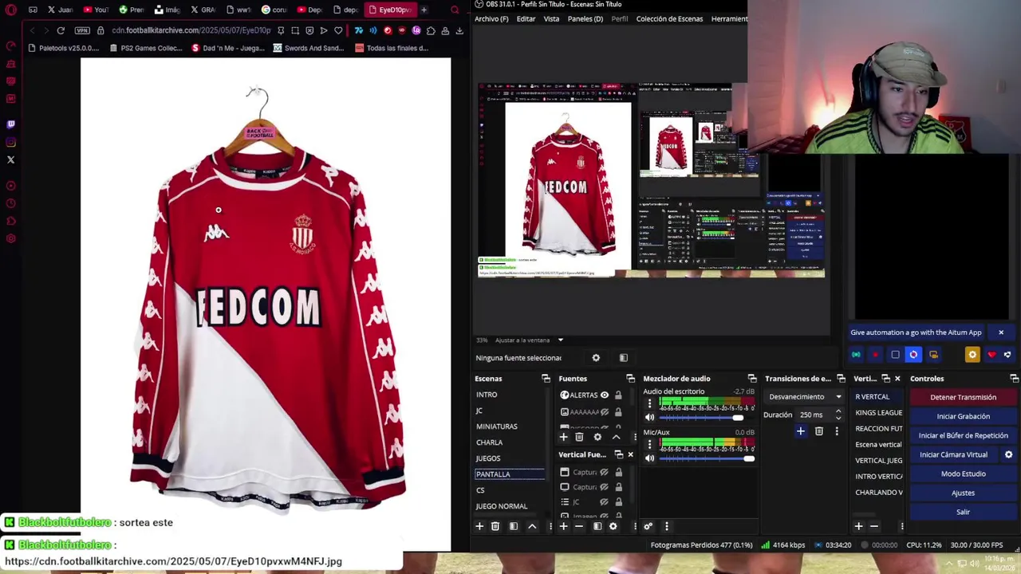Increase Duración with stepper up arrow

pos(838,411)
